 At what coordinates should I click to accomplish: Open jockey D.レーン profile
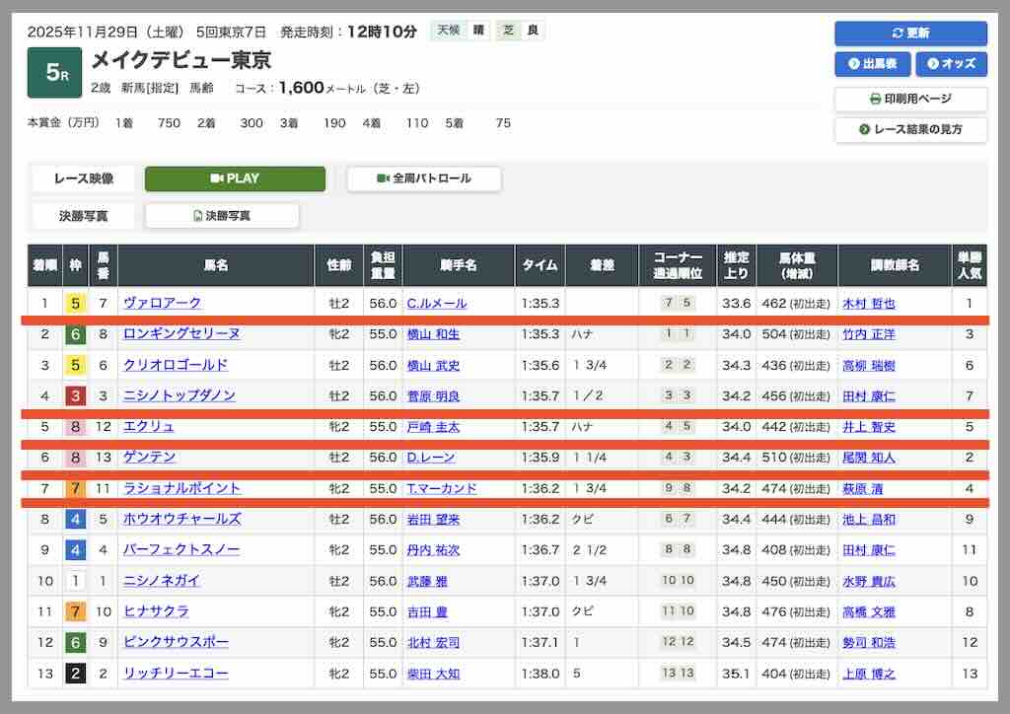point(429,458)
